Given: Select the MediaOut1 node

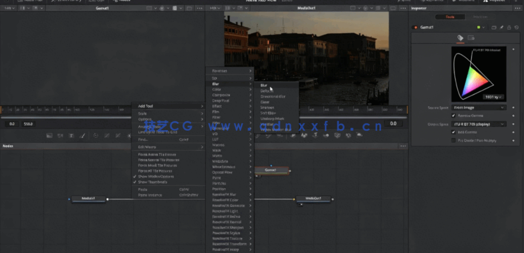Looking at the screenshot, I should tap(313, 199).
